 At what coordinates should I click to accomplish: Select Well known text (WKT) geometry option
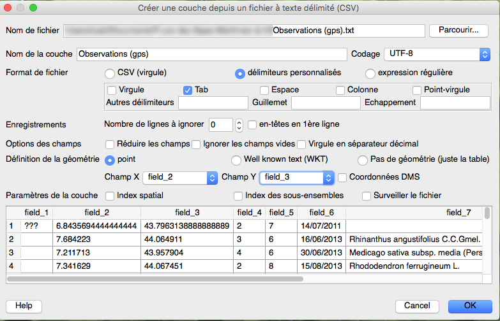(x=236, y=160)
